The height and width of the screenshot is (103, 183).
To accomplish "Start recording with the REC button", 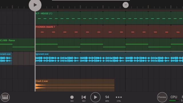I will (x=72, y=98).
